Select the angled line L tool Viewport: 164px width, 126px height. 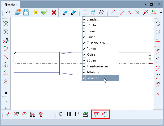[154, 12]
